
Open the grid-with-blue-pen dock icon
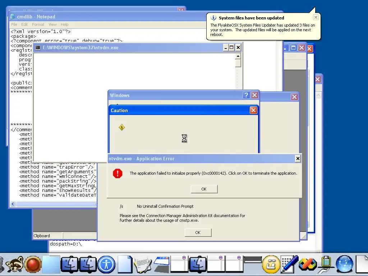(x=289, y=265)
